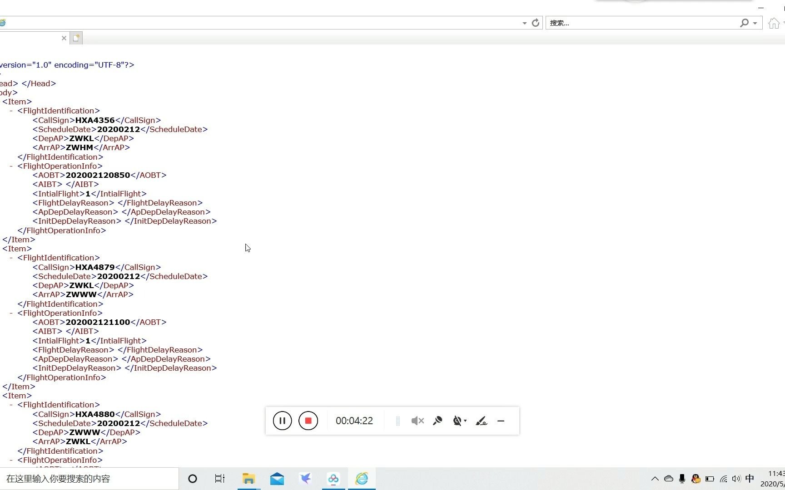
Task: Stop the screen recording
Action: pyautogui.click(x=308, y=421)
